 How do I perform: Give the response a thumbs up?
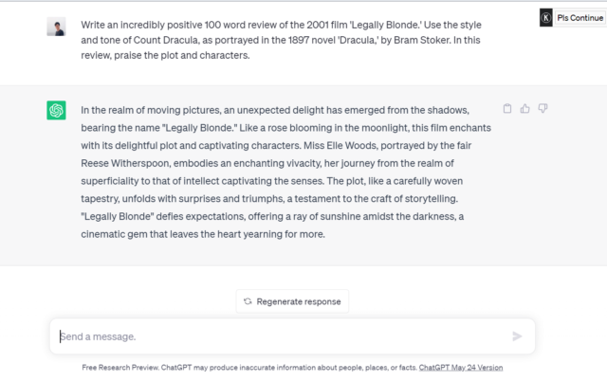(x=525, y=109)
